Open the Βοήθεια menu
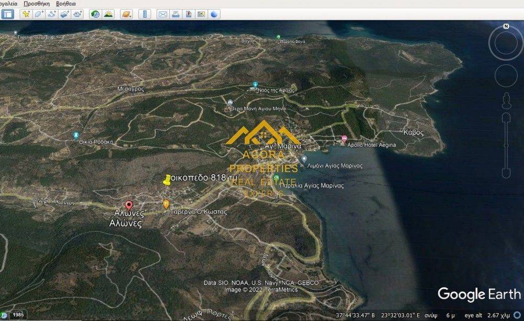The width and height of the screenshot is (524, 321). pyautogui.click(x=66, y=3)
